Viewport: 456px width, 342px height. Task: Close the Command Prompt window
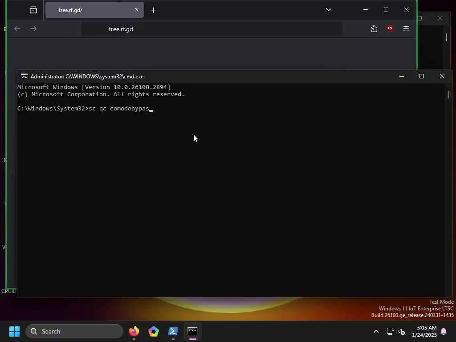(442, 76)
